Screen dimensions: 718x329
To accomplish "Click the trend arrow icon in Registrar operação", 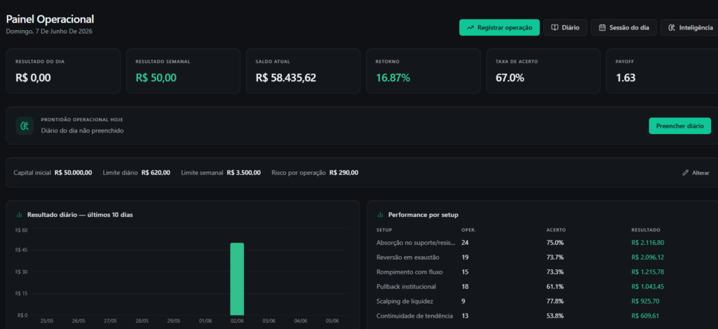I will (x=470, y=27).
